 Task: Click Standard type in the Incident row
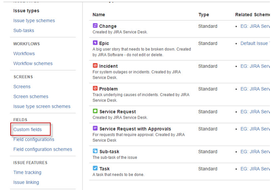[208, 66]
